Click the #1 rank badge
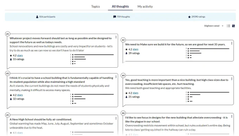Screen dimensions: 239x136 tap(8, 34)
